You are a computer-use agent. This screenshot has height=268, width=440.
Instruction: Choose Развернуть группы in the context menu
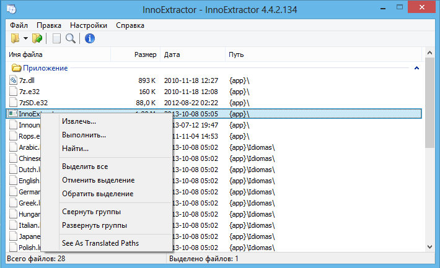(95, 225)
